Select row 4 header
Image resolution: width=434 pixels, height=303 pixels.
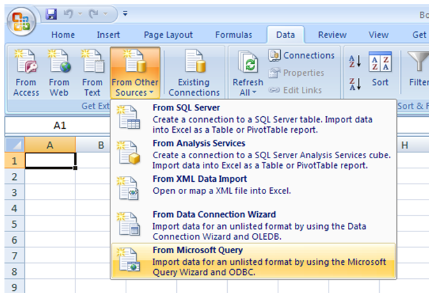15,208
